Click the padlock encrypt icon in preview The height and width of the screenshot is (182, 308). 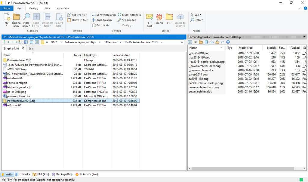tap(217, 42)
